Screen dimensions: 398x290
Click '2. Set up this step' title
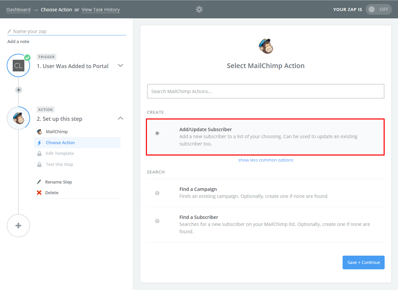click(59, 119)
